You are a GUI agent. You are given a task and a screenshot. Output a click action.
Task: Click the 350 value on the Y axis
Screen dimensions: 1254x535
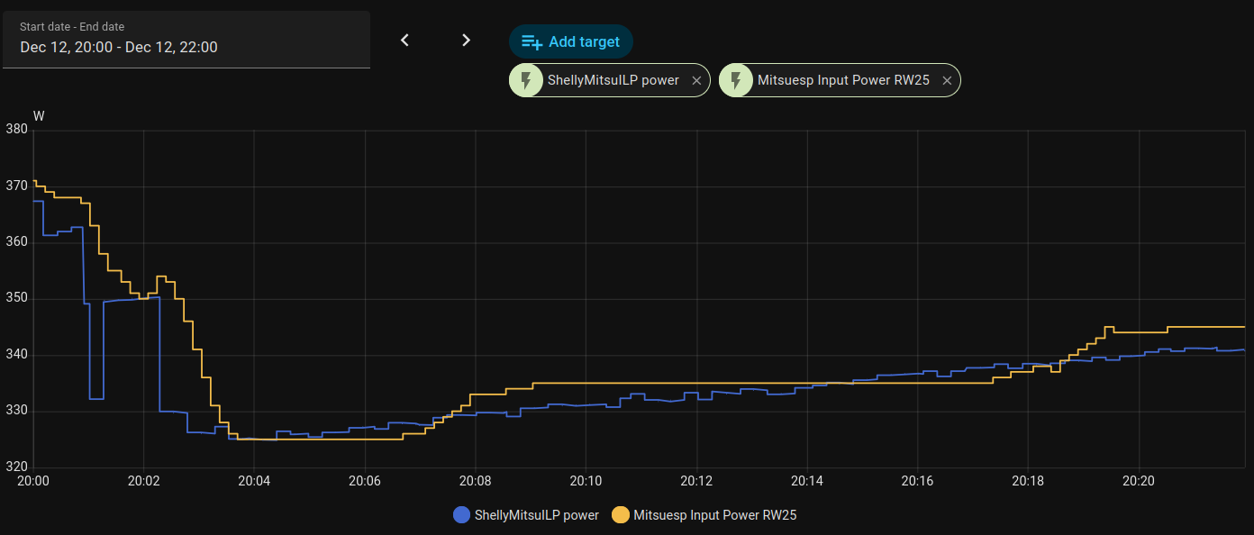pyautogui.click(x=17, y=299)
